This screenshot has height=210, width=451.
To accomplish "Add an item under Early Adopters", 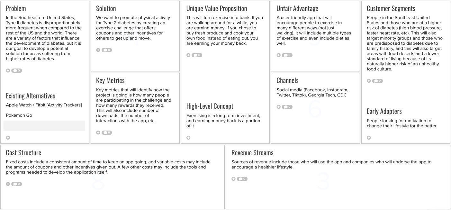I will [369, 137].
